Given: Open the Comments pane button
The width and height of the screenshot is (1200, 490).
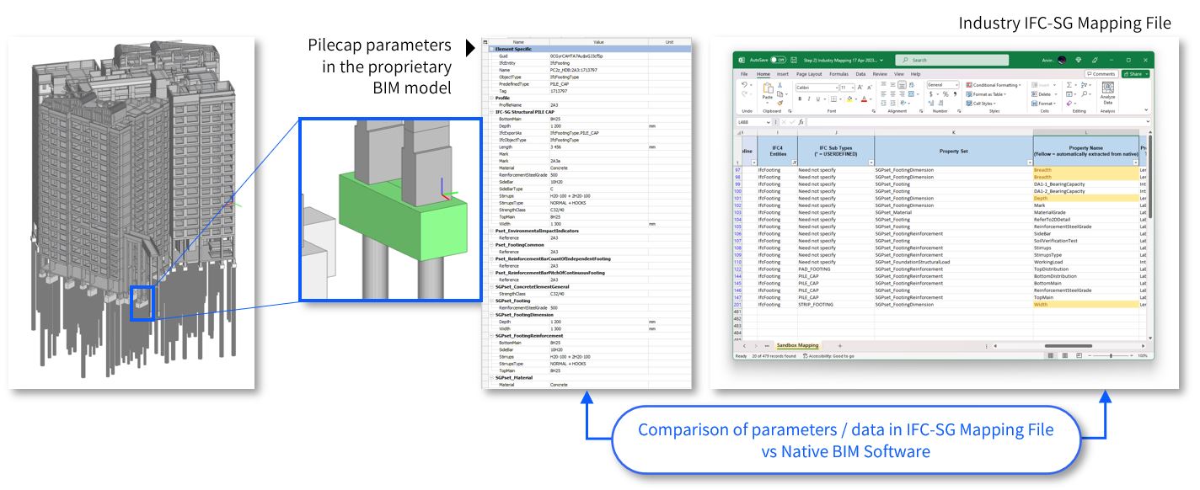Looking at the screenshot, I should (1101, 74).
